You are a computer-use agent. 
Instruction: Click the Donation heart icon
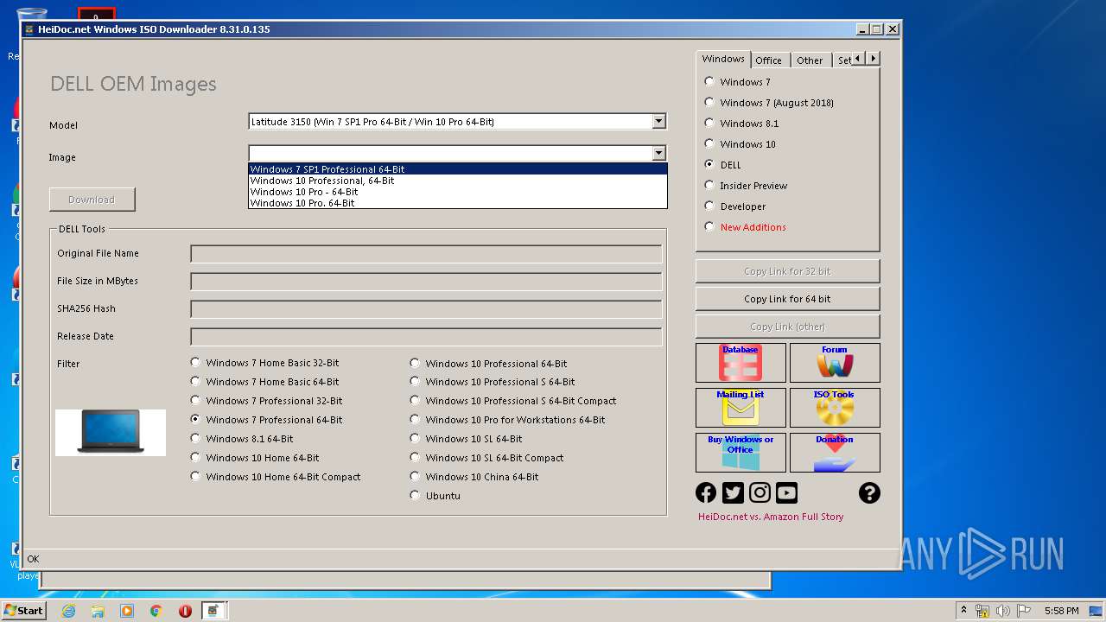point(835,453)
